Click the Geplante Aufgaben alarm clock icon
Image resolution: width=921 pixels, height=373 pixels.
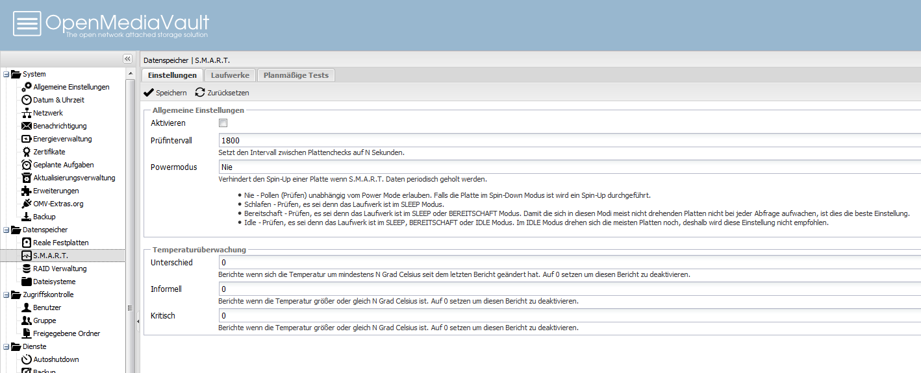27,165
